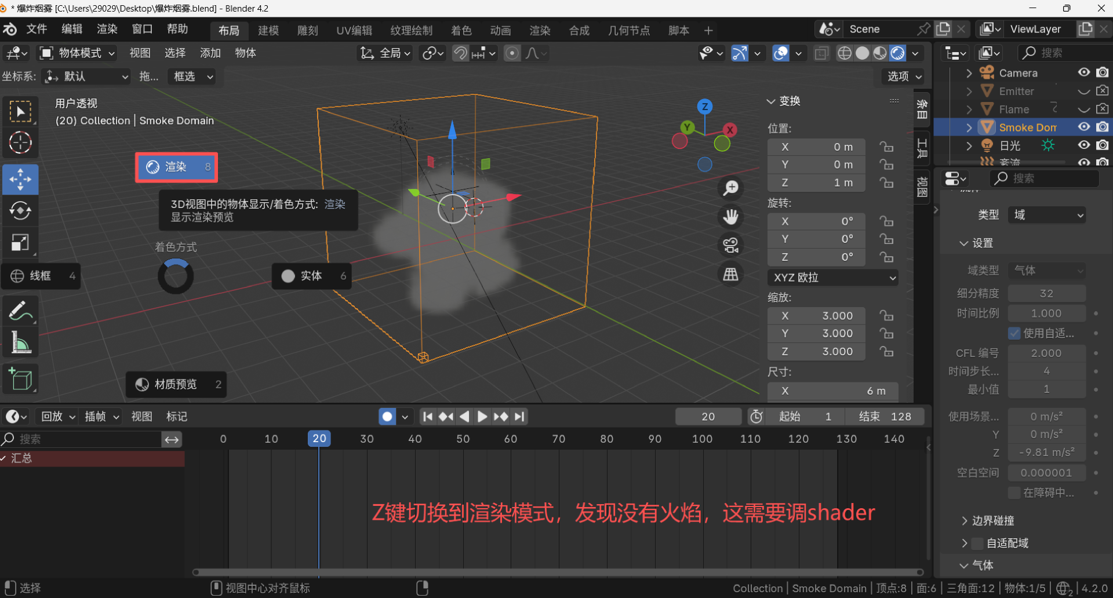Pick the Scale tool

[x=20, y=242]
